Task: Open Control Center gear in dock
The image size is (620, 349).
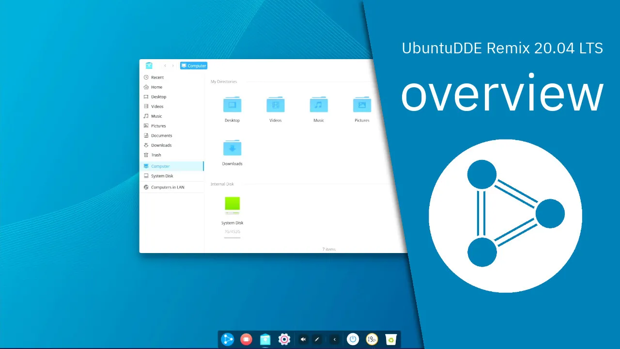Action: coord(284,339)
